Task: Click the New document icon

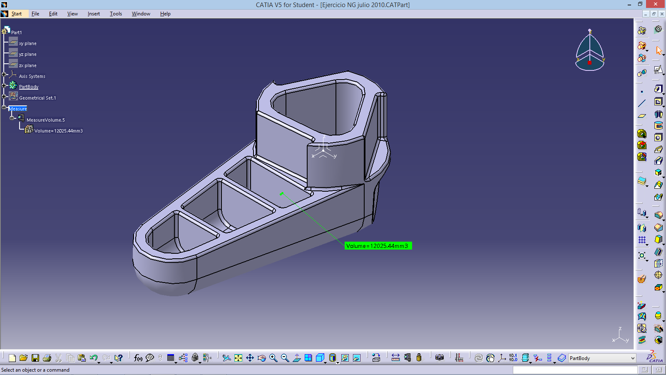Action: [x=12, y=358]
